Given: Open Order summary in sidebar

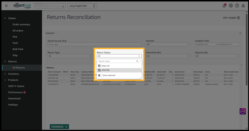Looking at the screenshot, I should click(21, 25).
